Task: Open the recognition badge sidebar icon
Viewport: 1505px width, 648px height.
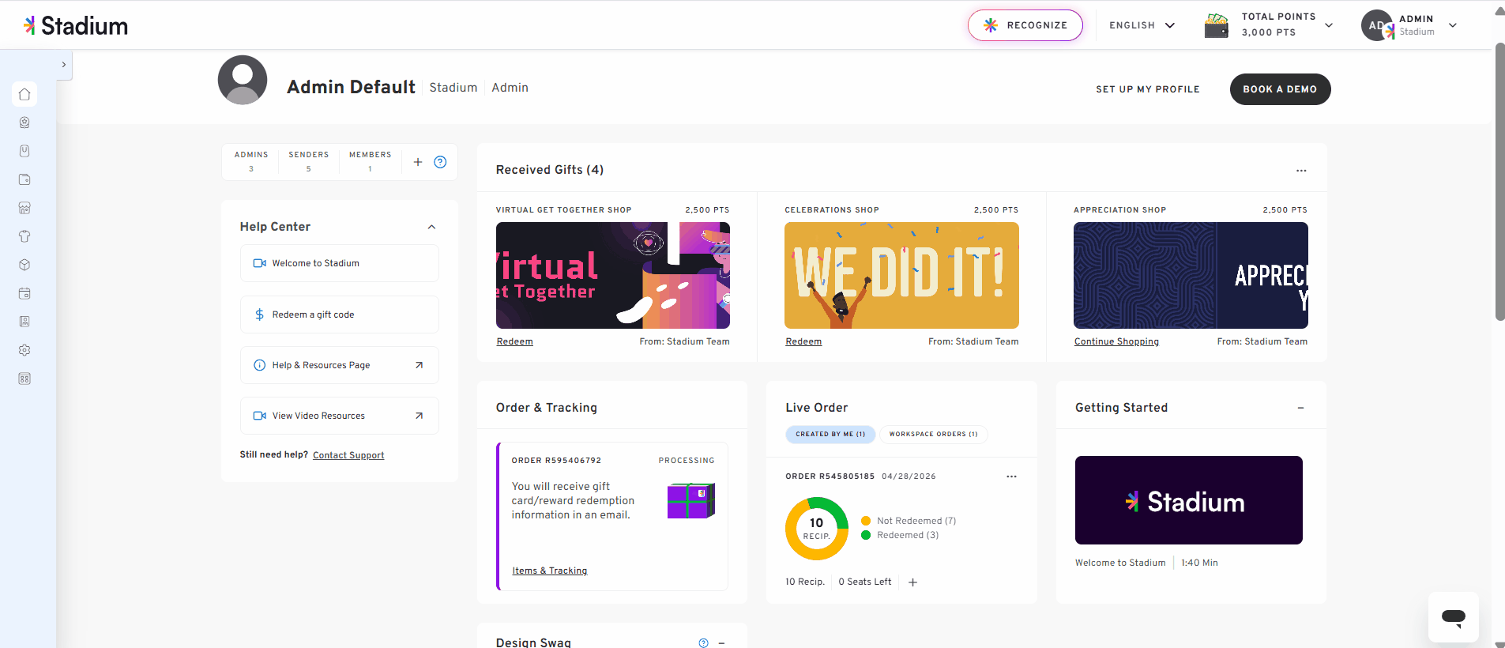Action: click(x=24, y=122)
